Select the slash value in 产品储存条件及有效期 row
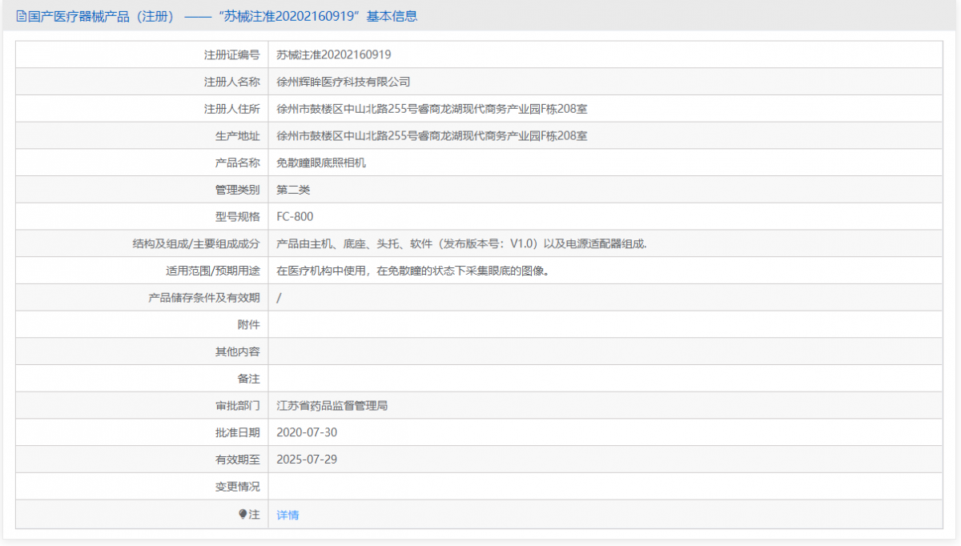Image resolution: width=961 pixels, height=546 pixels. (279, 298)
